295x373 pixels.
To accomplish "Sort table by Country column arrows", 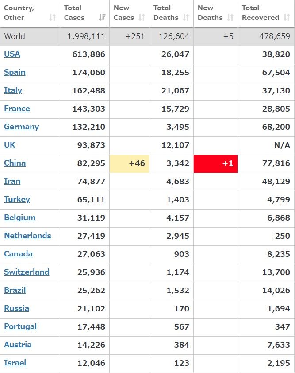I will [x=52, y=18].
